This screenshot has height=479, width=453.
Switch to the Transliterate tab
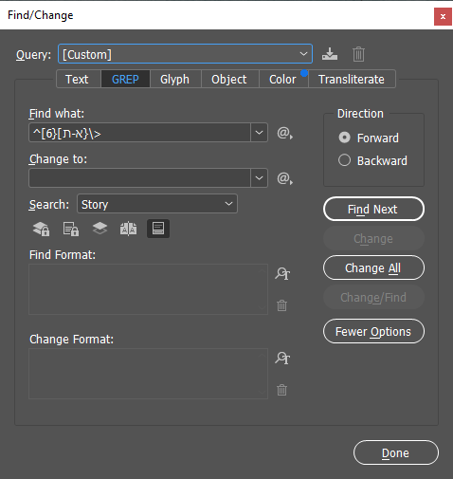(352, 79)
